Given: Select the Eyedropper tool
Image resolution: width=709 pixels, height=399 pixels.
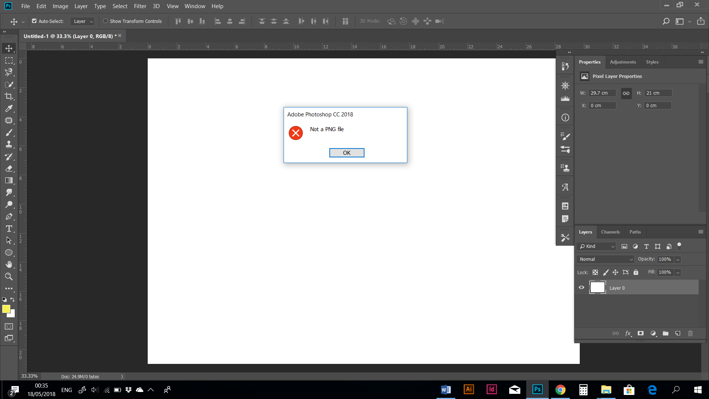Looking at the screenshot, I should pyautogui.click(x=9, y=108).
